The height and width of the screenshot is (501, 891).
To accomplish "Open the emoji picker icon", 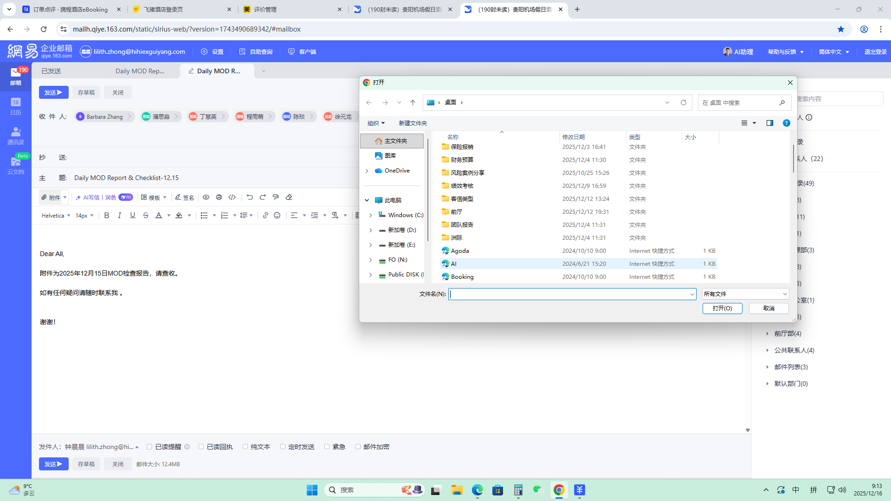I will click(277, 215).
